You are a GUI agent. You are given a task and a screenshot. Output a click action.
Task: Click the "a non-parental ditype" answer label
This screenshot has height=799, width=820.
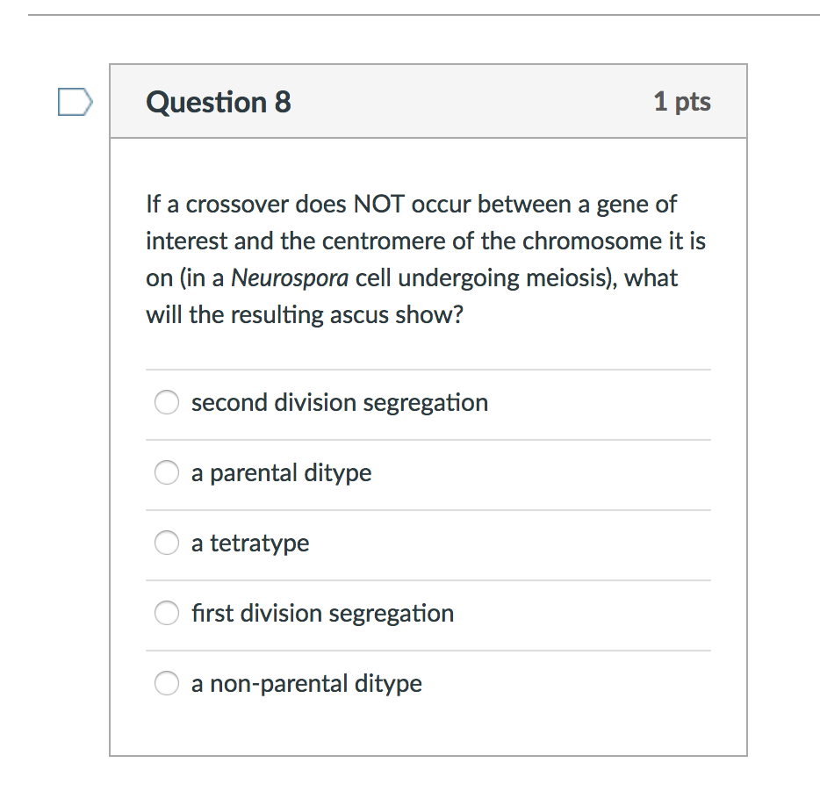click(x=306, y=684)
